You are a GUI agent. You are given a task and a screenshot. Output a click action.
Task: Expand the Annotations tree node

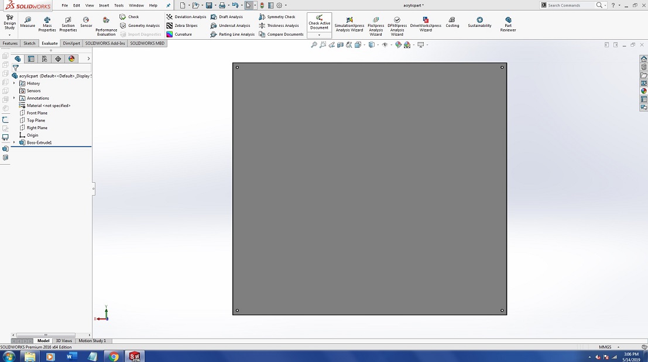pyautogui.click(x=14, y=98)
